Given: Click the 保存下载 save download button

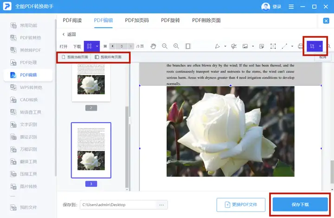Looking at the screenshot, I should [300, 205].
